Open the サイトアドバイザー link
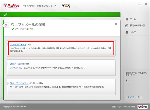Viewport: 150px width, 110px height. [19, 83]
